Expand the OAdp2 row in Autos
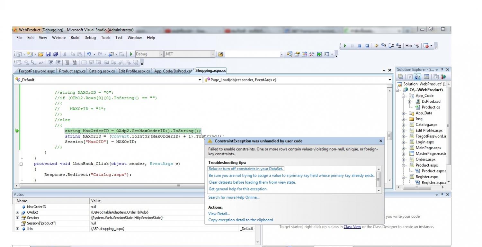 (x=17, y=212)
